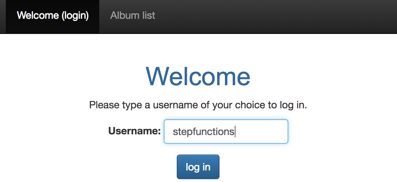The width and height of the screenshot is (397, 182).
Task: Switch to the Album list tab
Action: 133,16
